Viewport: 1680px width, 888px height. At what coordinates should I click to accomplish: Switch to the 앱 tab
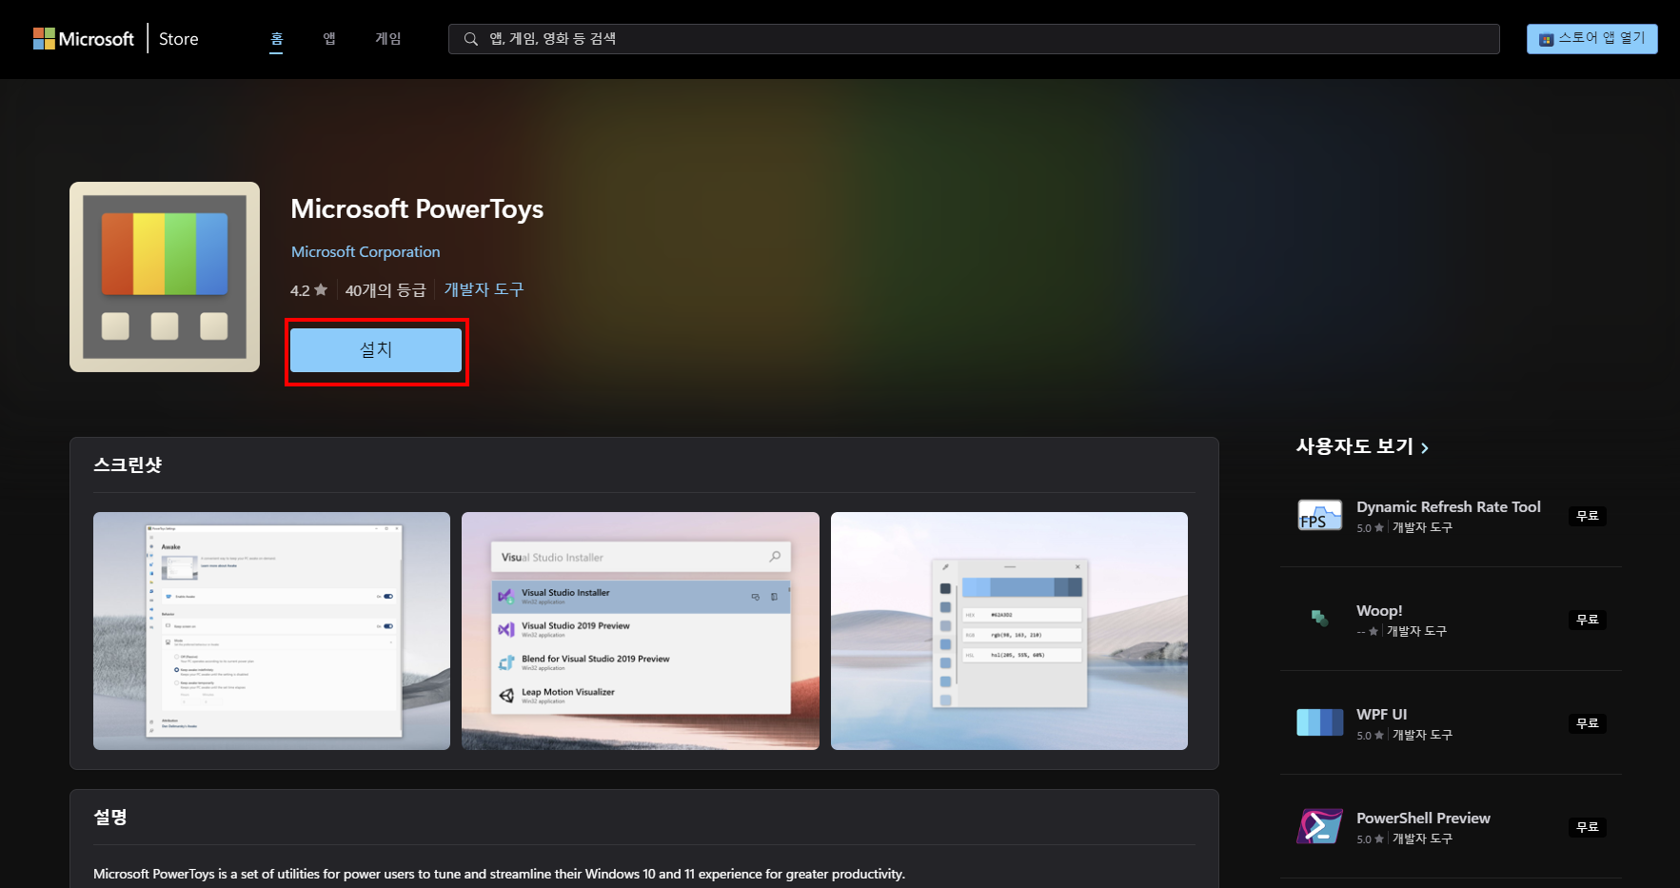coord(329,38)
